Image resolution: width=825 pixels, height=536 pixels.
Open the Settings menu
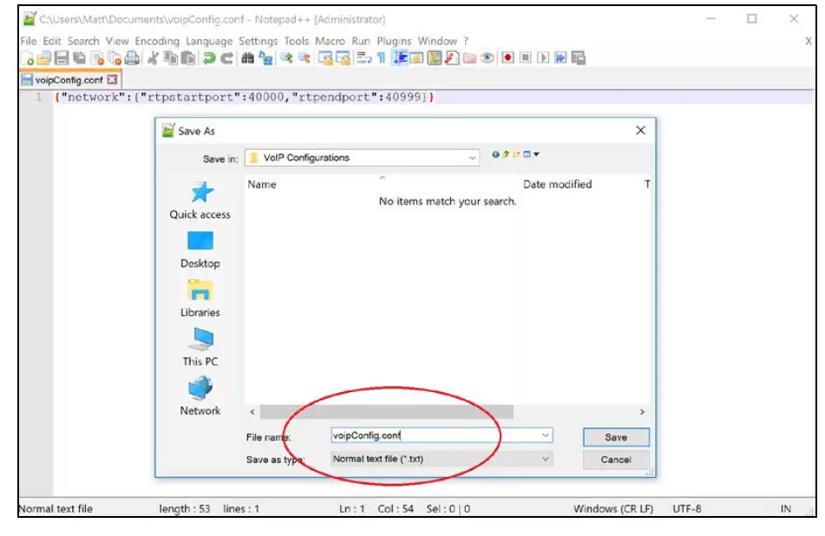[258, 41]
